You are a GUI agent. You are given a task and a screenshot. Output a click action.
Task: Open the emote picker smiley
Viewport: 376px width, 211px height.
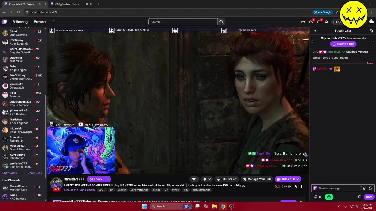(371, 188)
